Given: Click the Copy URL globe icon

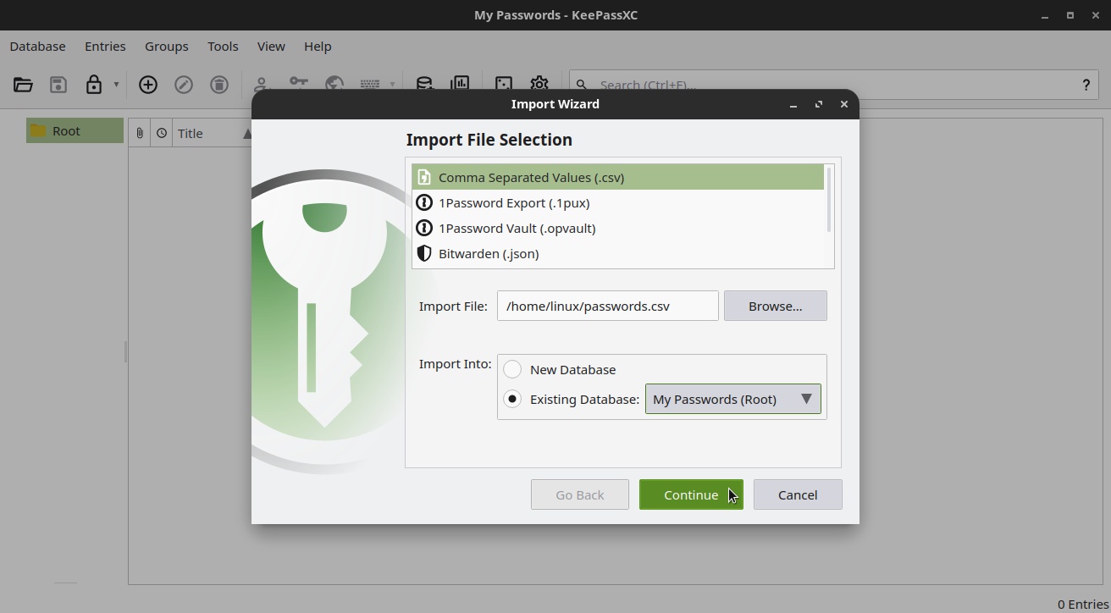Looking at the screenshot, I should pos(334,83).
